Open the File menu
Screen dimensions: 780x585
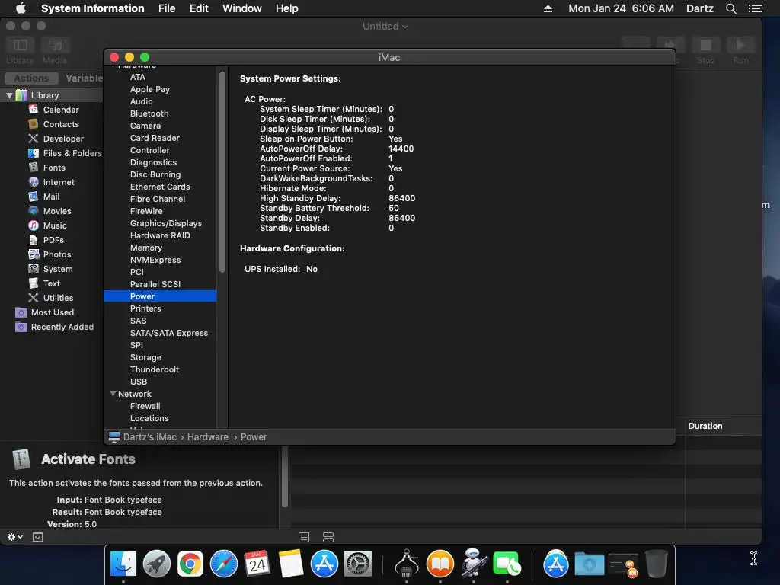point(167,8)
